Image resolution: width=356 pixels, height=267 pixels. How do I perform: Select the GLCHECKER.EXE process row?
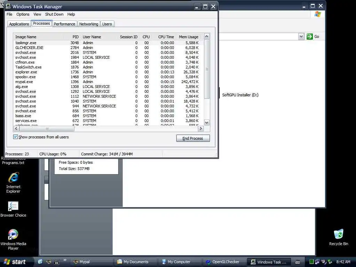coord(108,48)
